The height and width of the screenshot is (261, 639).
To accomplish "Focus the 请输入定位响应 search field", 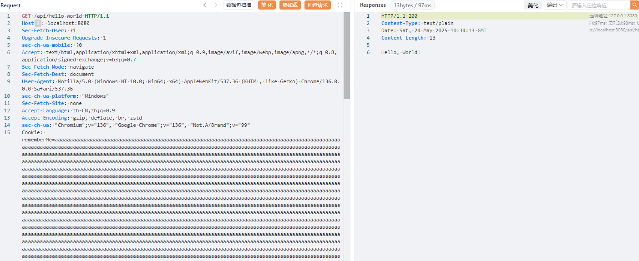I will (x=598, y=5).
